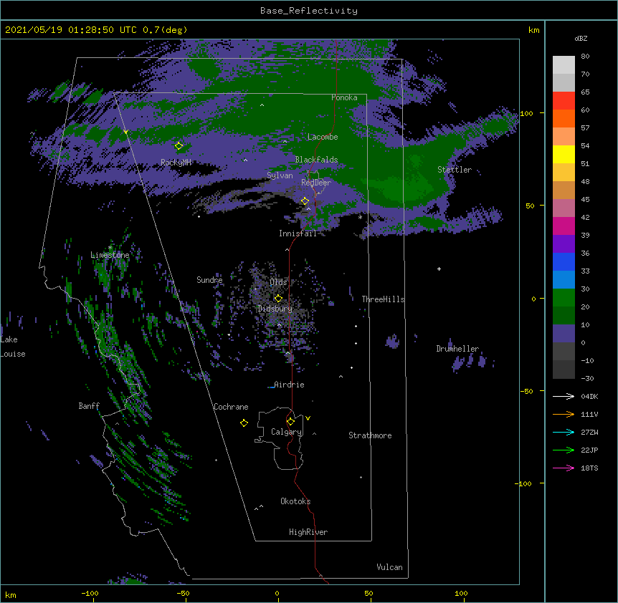
Task: Click the dBZ legend heading
Action: 581,39
